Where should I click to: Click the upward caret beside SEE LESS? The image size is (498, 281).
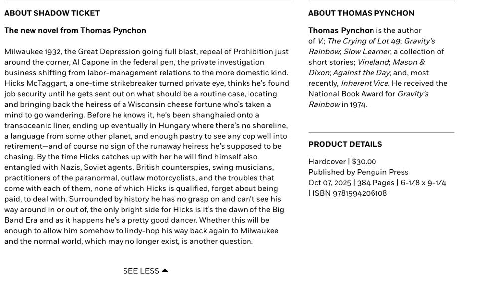pos(165,271)
